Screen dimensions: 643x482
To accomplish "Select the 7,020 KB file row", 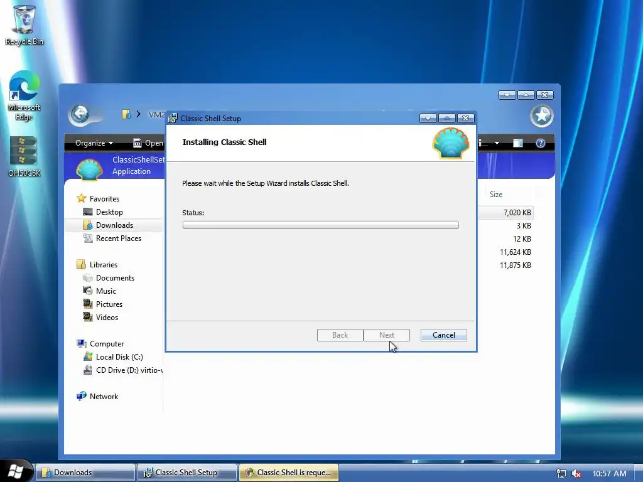I will (517, 212).
